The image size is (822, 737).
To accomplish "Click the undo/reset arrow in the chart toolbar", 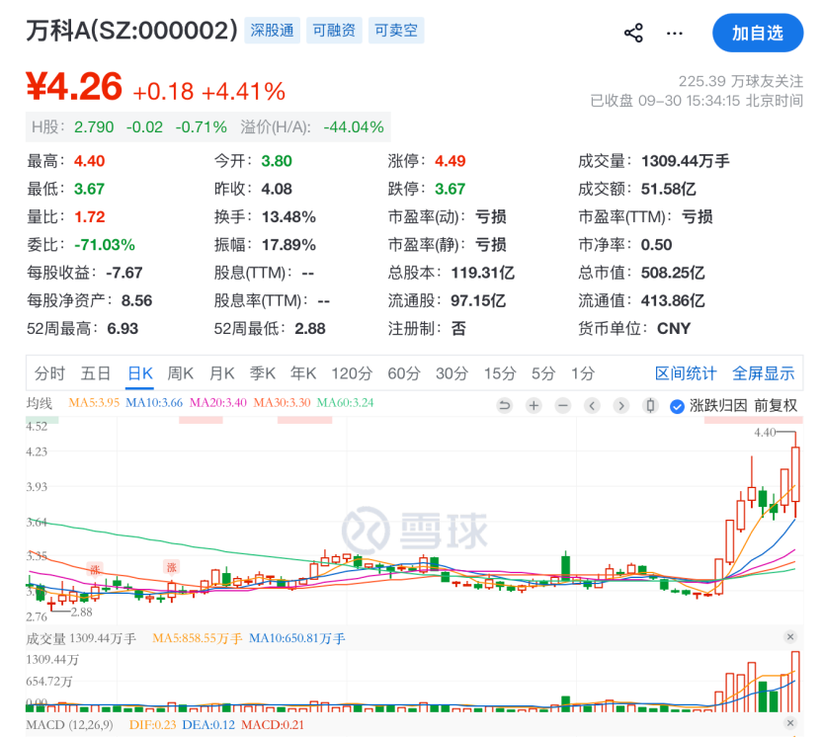I will pyautogui.click(x=504, y=405).
